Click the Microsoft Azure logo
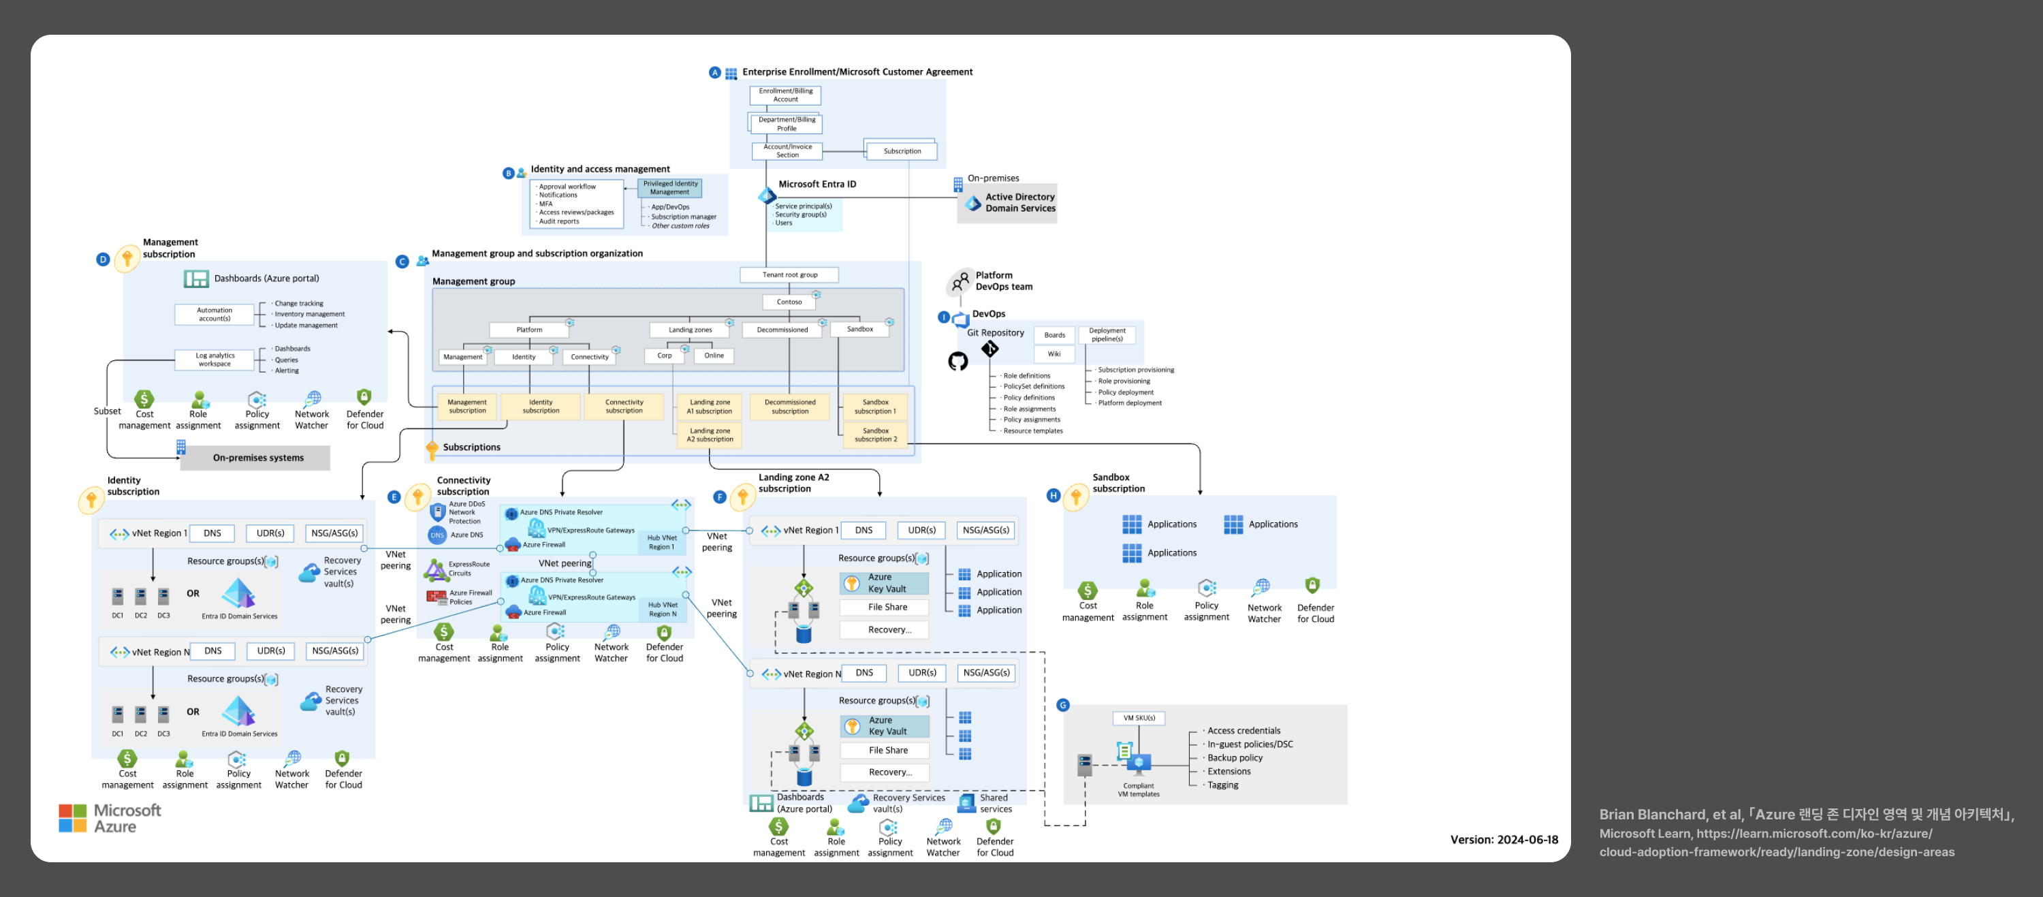The image size is (2043, 897). coord(110,819)
